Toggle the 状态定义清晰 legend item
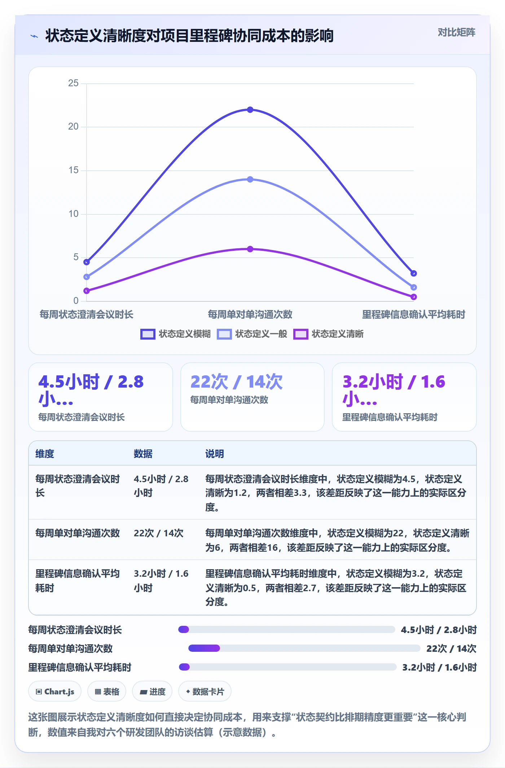This screenshot has width=505, height=768. (x=329, y=334)
